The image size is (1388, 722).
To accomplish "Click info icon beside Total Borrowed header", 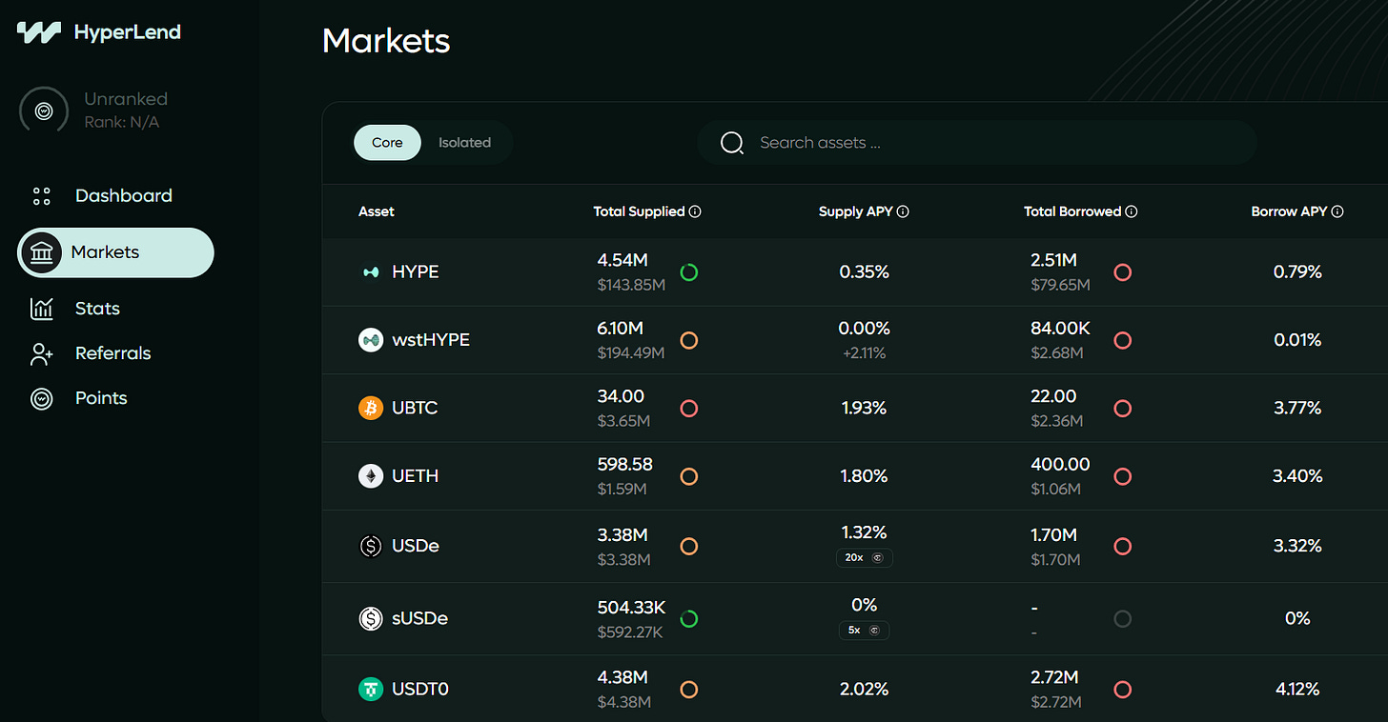I will coord(1131,211).
